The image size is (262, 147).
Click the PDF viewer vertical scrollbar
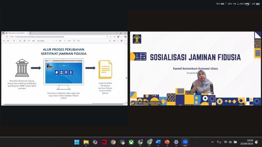point(126,73)
